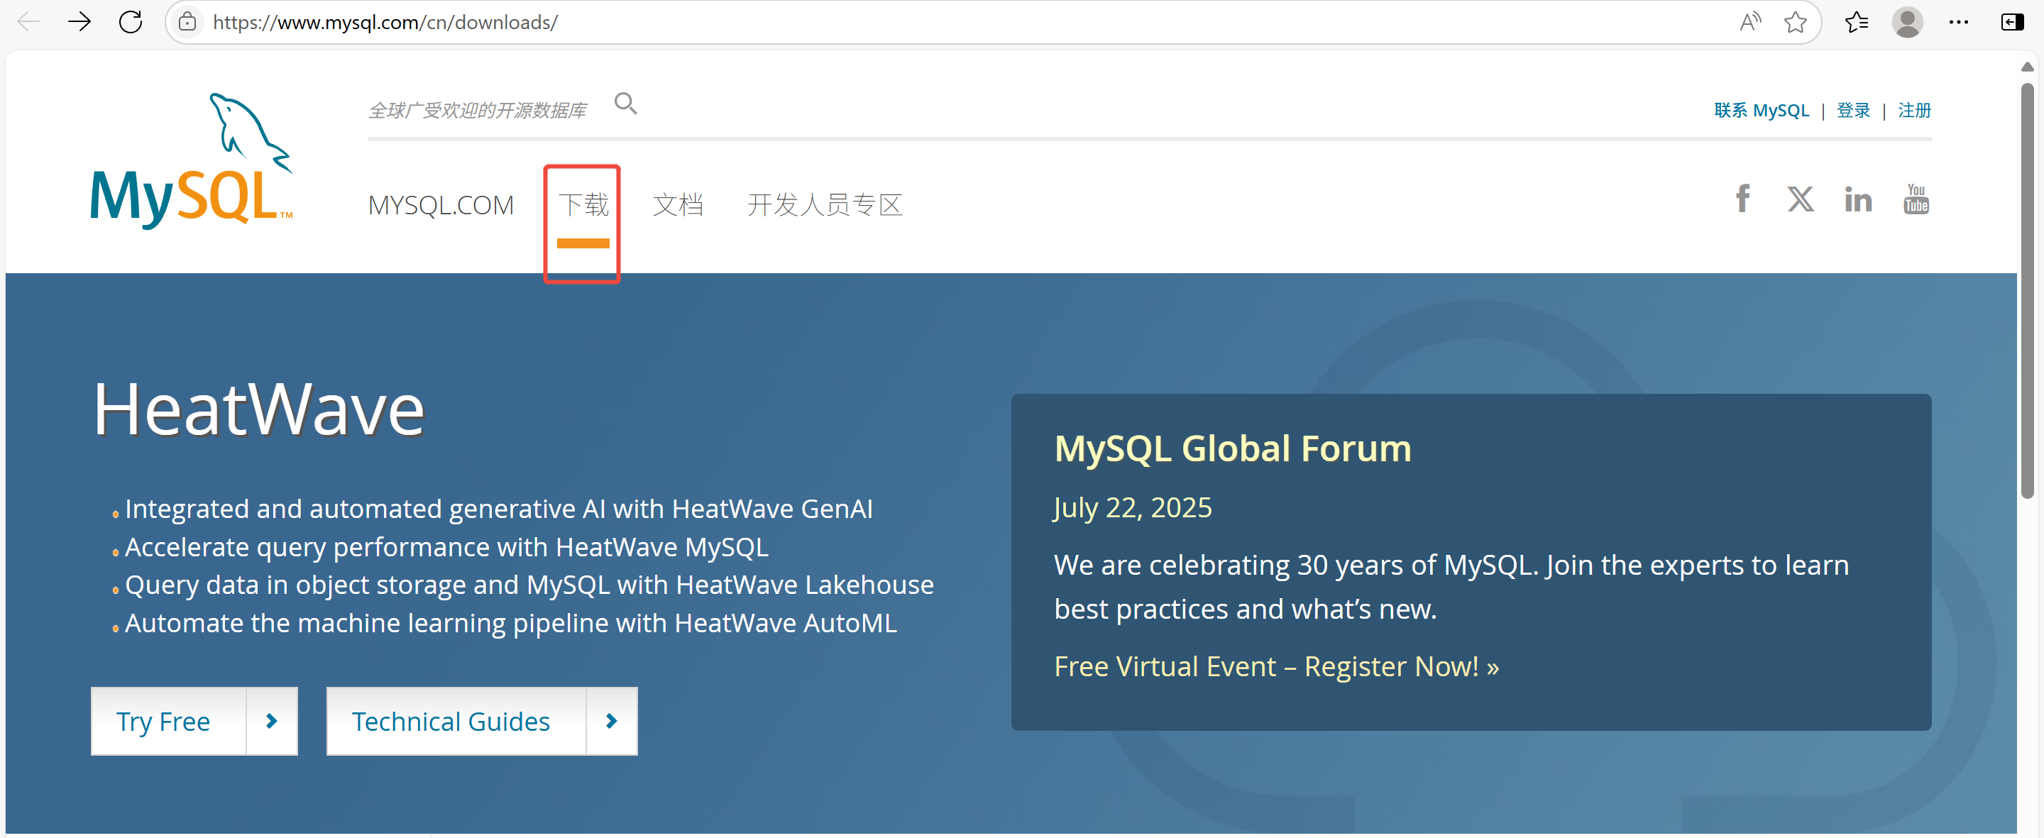Open the browser sidebar toggle icon

click(x=2011, y=22)
